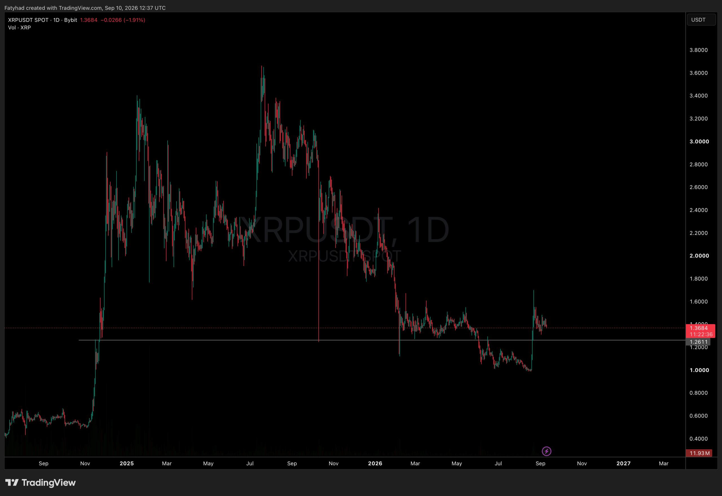Click the Vol · XRP indicator label
722x496 pixels.
pos(19,28)
